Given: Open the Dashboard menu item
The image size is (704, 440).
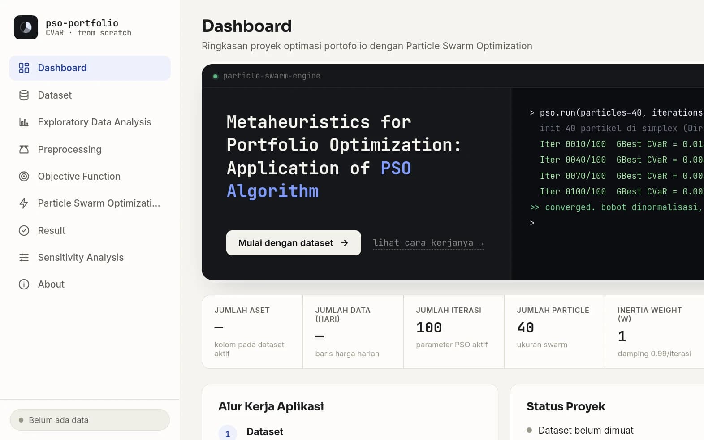Looking at the screenshot, I should [90, 68].
